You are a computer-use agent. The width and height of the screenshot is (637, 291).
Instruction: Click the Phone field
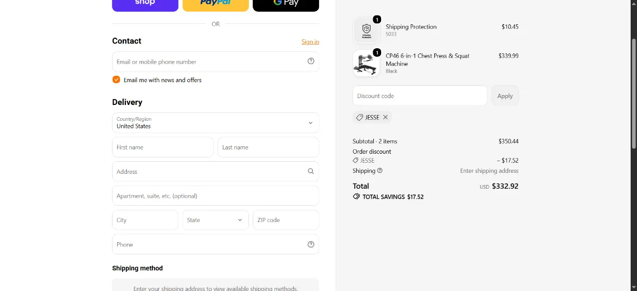click(x=216, y=244)
